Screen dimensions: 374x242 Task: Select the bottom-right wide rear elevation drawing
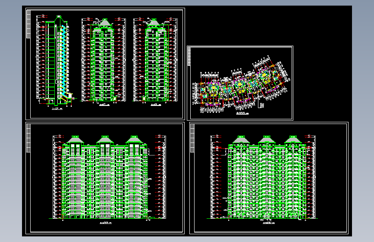[263, 177]
